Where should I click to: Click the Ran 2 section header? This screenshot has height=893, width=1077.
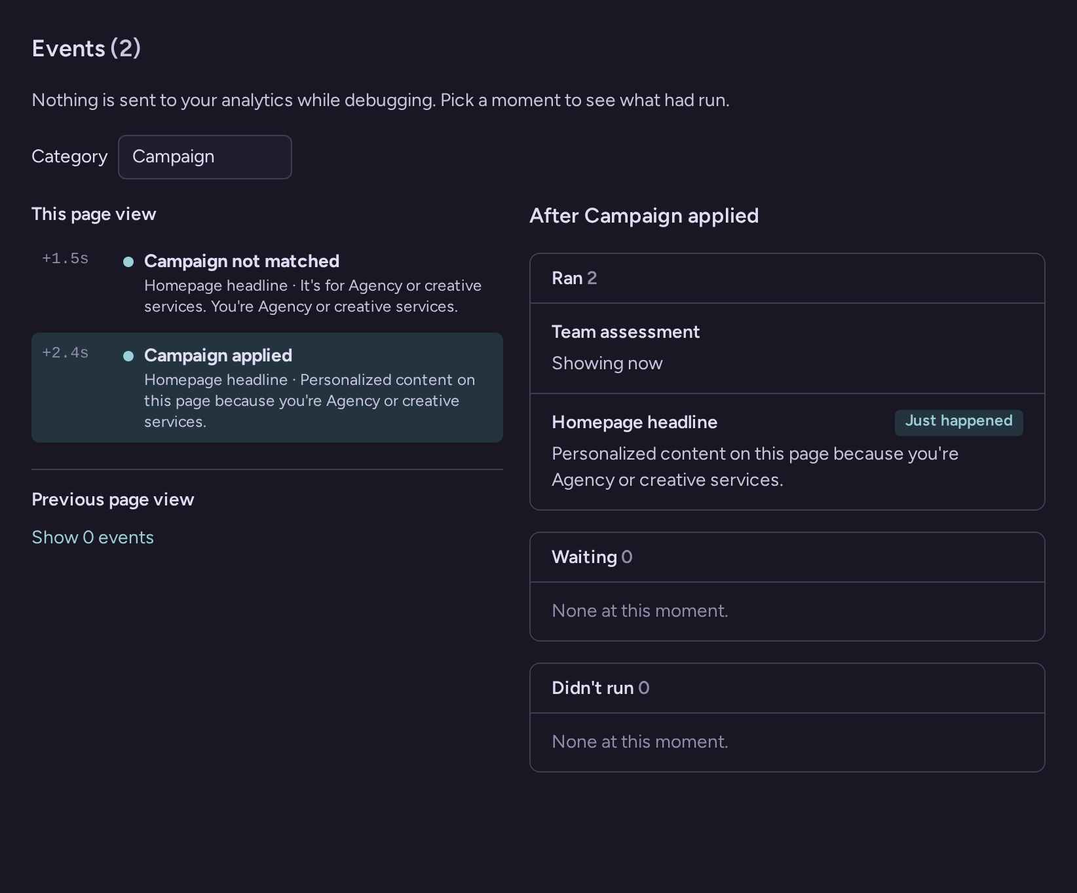tap(787, 278)
